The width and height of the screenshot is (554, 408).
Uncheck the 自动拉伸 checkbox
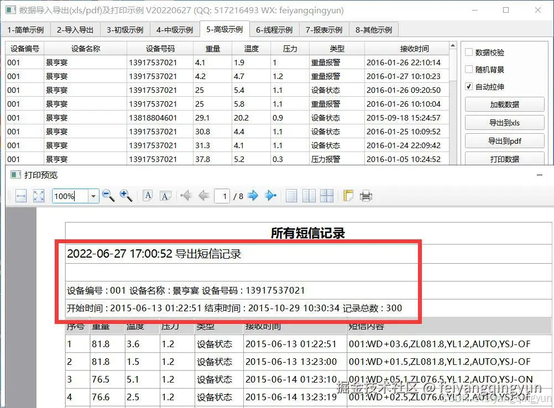pos(469,86)
